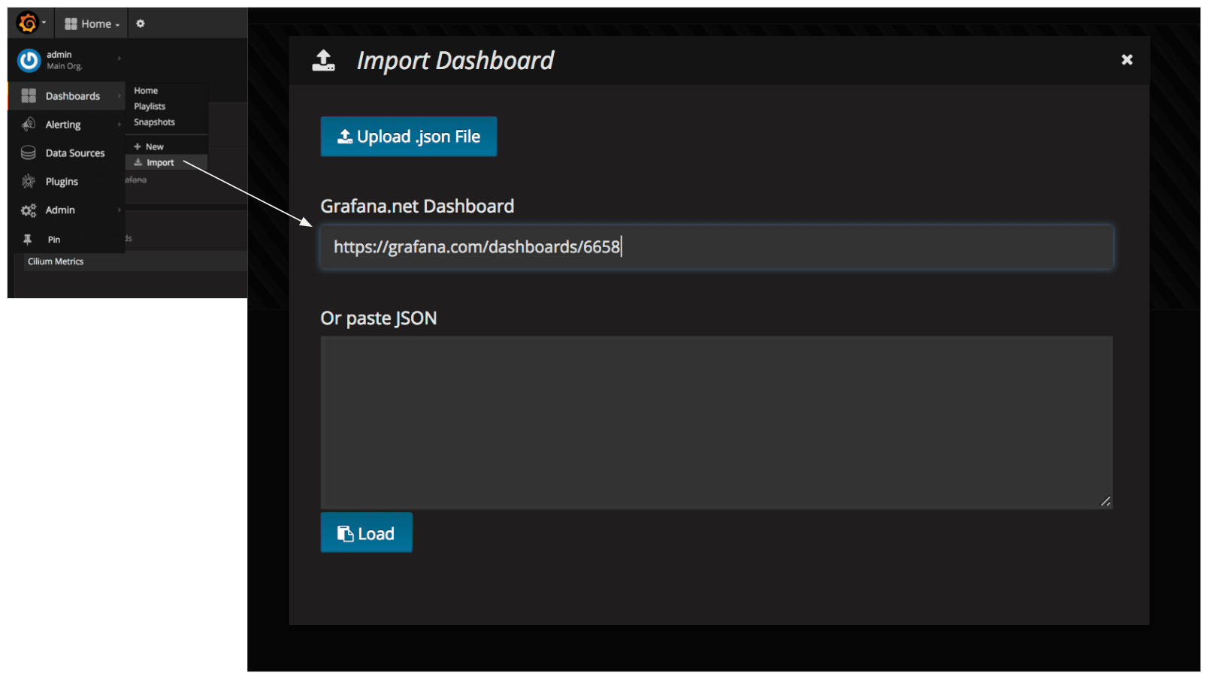
Task: Open the admin Main Org. entry
Action: tap(66, 60)
